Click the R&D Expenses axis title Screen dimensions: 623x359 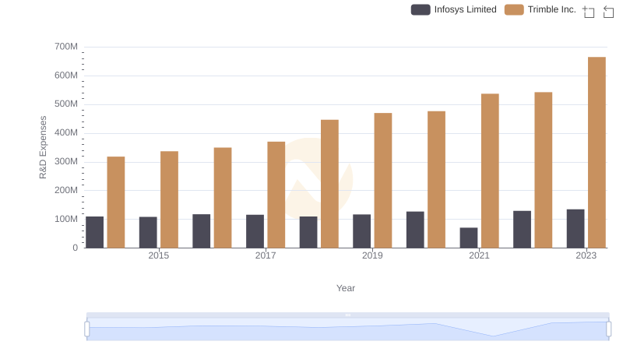pyautogui.click(x=43, y=147)
